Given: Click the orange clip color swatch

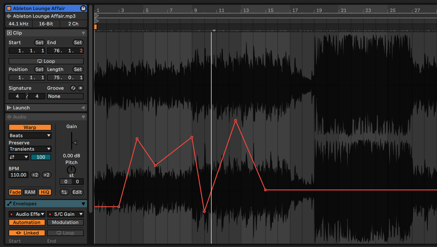Looking at the screenshot, I should [x=9, y=8].
